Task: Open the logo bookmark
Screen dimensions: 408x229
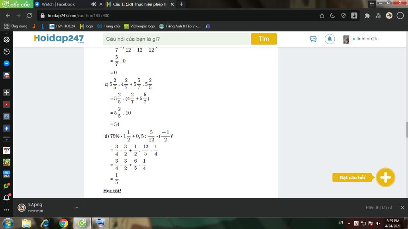Action: coord(86,26)
